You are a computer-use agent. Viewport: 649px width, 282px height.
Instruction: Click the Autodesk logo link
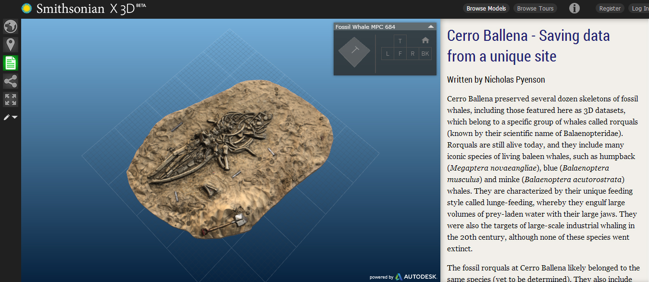coord(416,277)
